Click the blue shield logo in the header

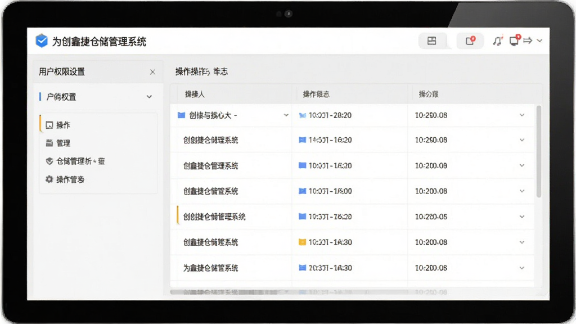pos(42,40)
